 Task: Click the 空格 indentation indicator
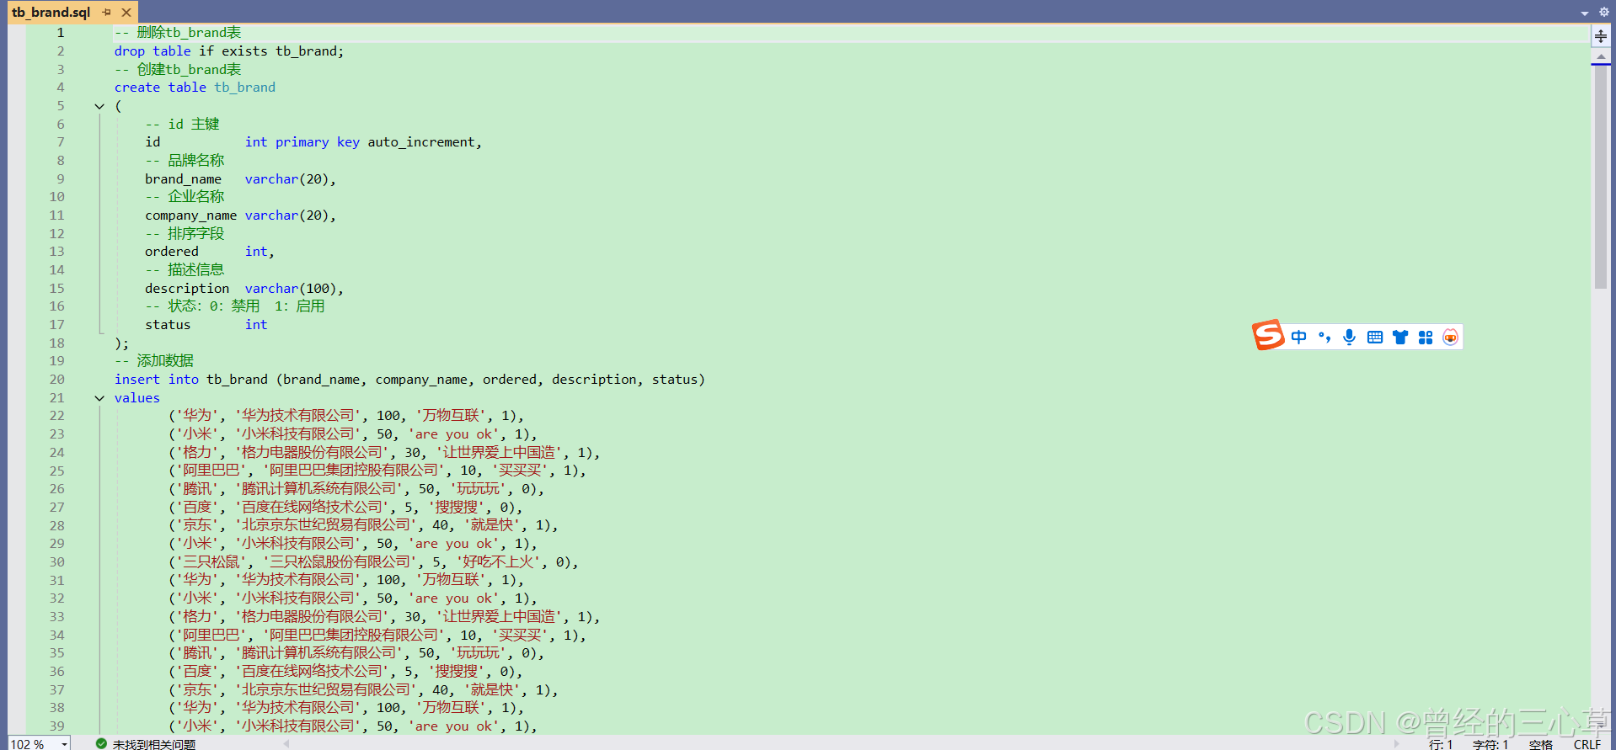(1541, 744)
